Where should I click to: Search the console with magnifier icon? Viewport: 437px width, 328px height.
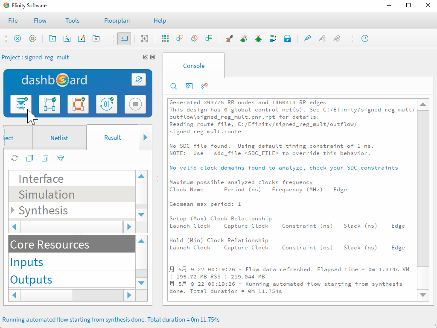pos(174,86)
